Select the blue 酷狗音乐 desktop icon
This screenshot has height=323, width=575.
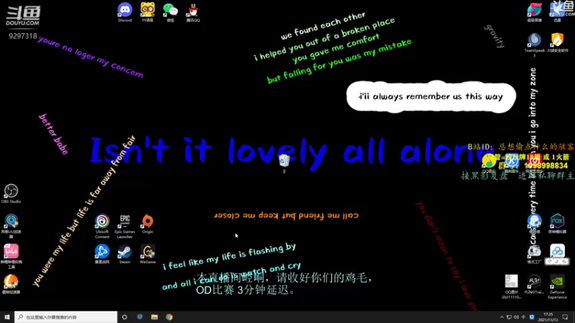coord(512,163)
